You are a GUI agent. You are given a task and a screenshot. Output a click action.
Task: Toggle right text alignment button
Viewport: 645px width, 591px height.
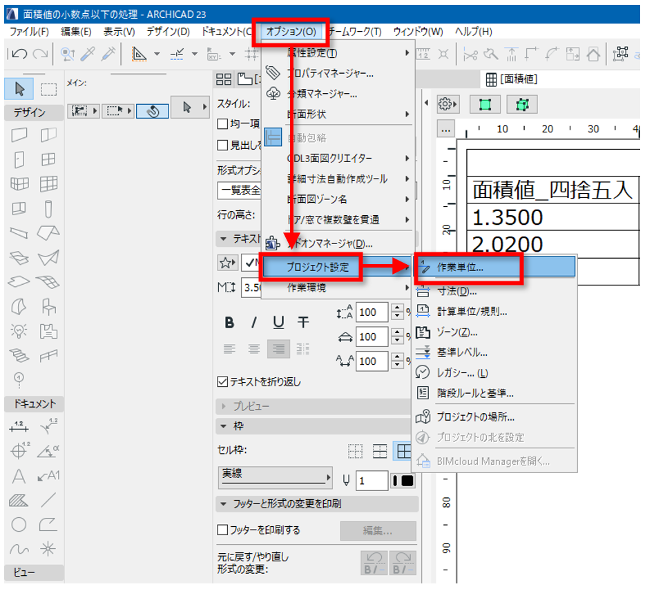coord(278,349)
